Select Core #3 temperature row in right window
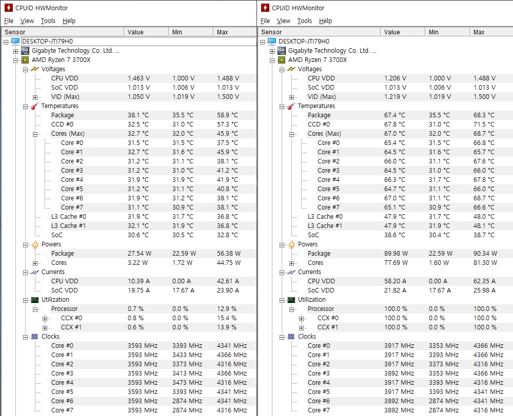The height and width of the screenshot is (416, 513). pyautogui.click(x=415, y=171)
